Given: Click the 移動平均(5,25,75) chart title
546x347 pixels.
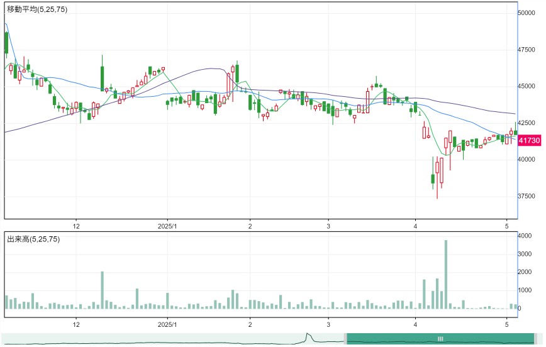Looking at the screenshot, I should pyautogui.click(x=37, y=9).
